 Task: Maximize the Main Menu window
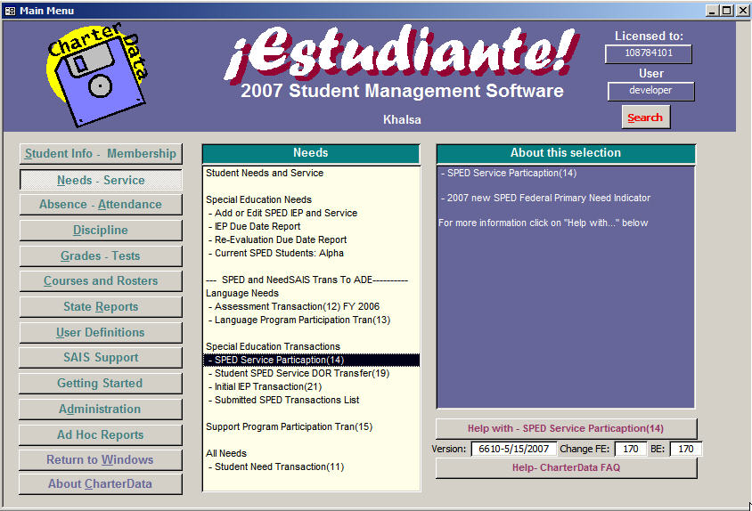tap(727, 11)
